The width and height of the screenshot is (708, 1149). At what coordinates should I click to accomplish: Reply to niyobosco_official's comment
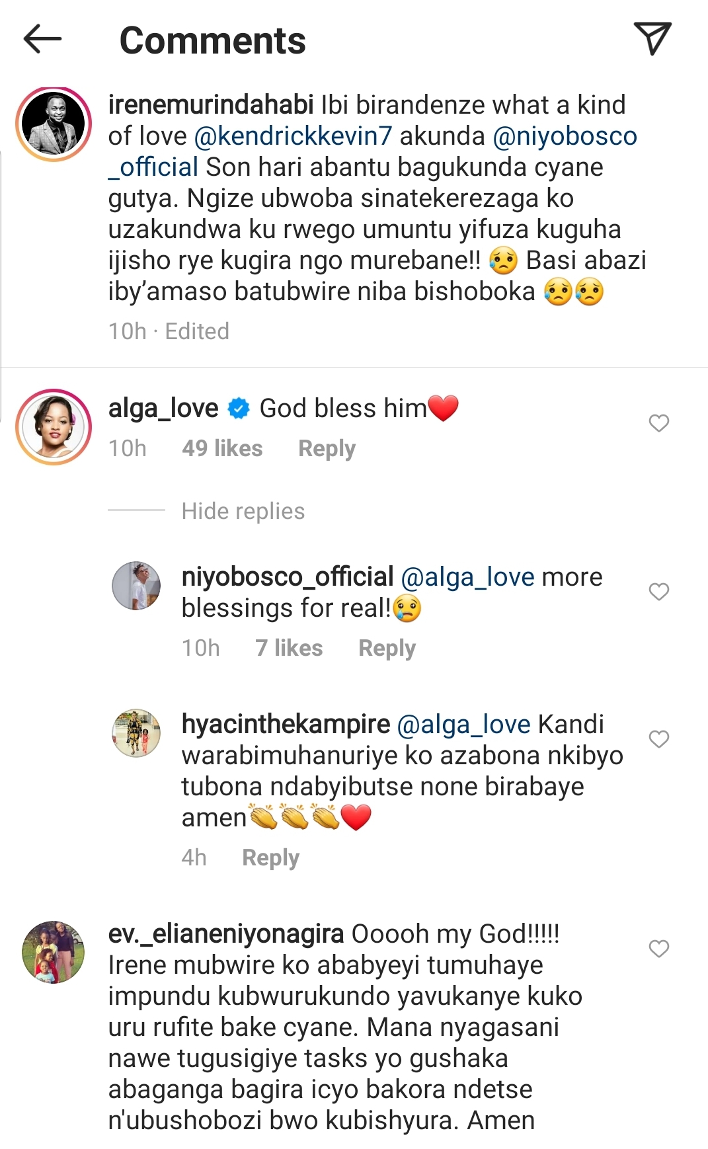(x=387, y=649)
